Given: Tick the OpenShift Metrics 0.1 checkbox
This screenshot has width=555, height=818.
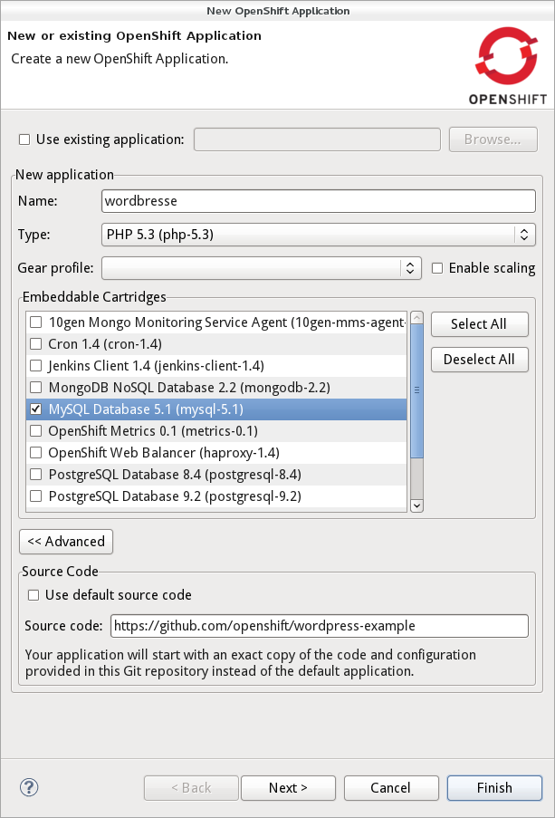Looking at the screenshot, I should coord(35,431).
